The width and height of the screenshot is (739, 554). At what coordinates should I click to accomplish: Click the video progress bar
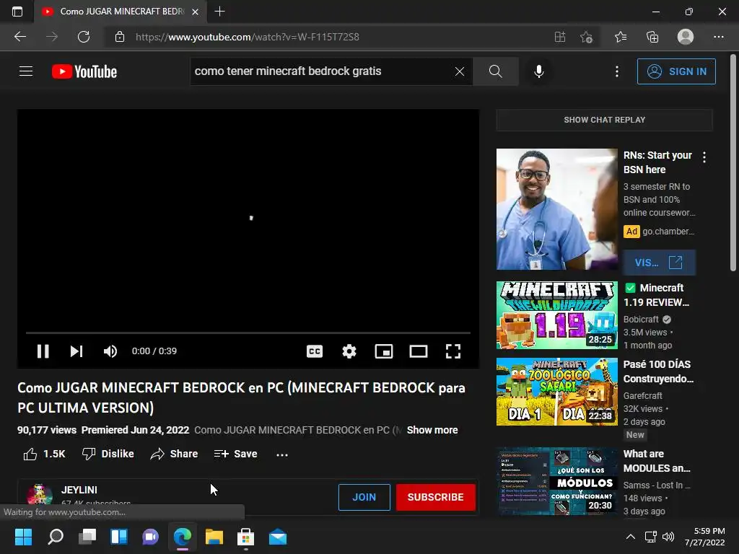pos(248,333)
